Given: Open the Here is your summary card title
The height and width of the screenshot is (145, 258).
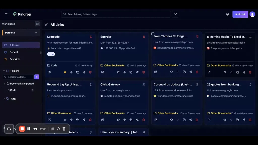Looking at the screenshot, I should 120,132.
